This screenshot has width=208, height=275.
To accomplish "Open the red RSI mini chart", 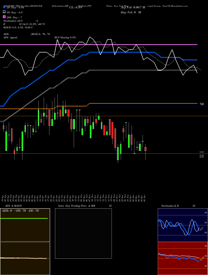I will tap(183, 258).
